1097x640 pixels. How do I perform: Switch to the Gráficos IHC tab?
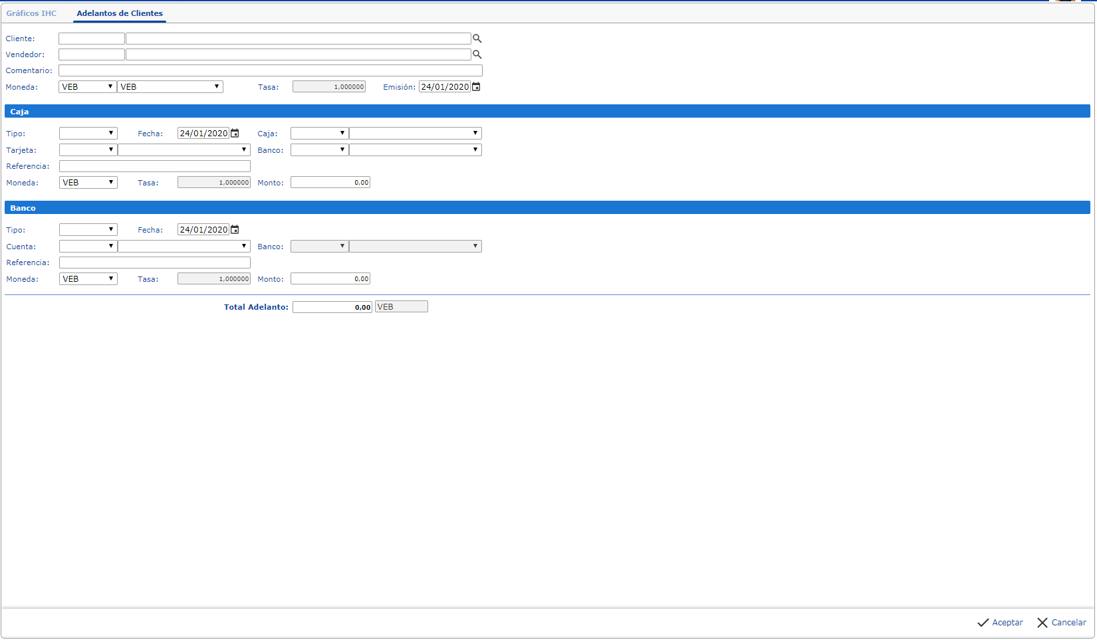(31, 13)
